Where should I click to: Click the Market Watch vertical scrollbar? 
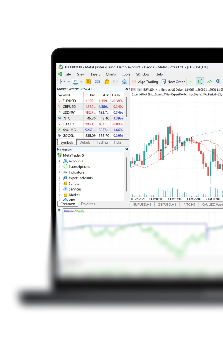click(126, 107)
